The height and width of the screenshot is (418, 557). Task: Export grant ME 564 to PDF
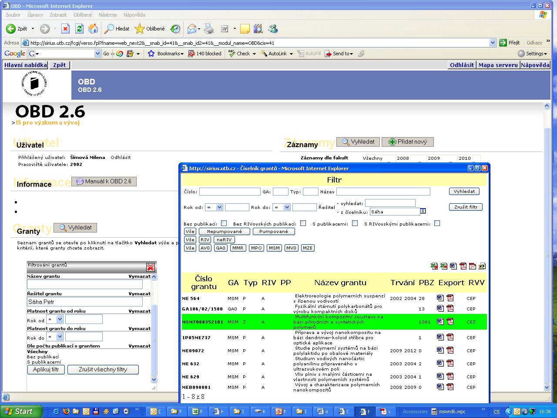pyautogui.click(x=450, y=298)
